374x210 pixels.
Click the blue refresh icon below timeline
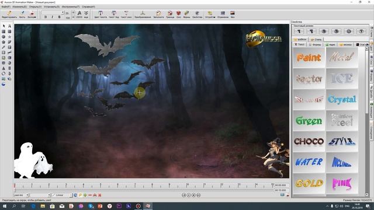(75, 195)
